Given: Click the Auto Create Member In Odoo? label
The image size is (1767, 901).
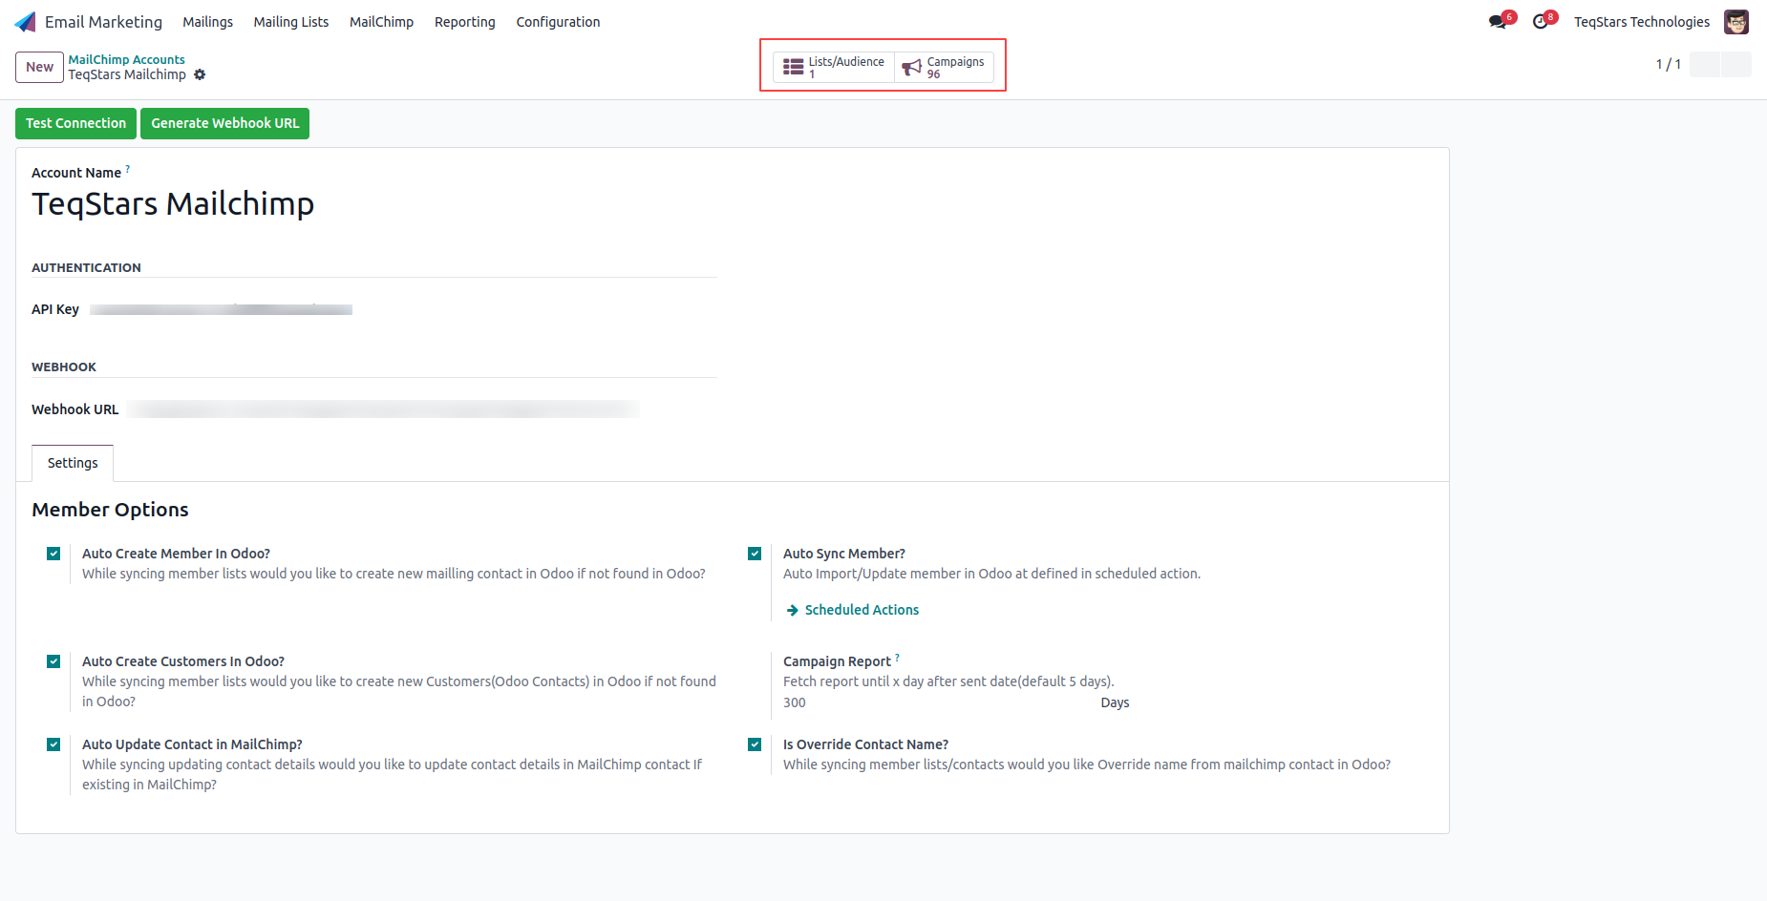Looking at the screenshot, I should [176, 554].
